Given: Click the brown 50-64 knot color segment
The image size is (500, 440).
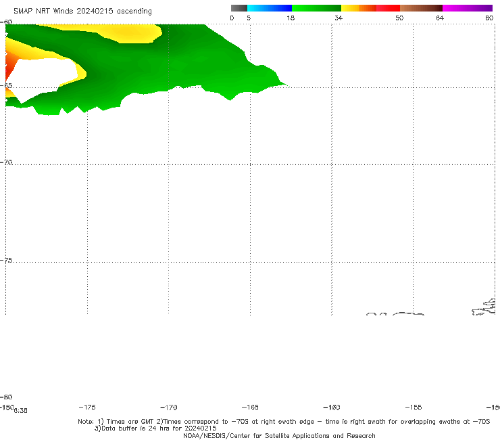Looking at the screenshot, I should point(421,8).
